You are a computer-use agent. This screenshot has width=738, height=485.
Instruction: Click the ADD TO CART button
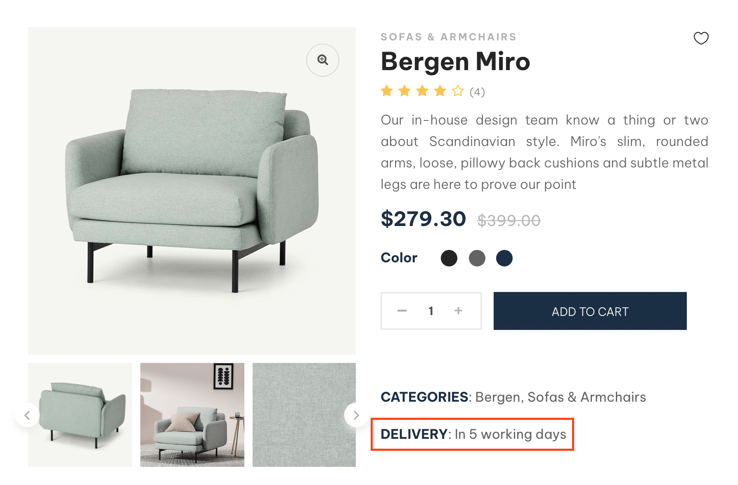(590, 311)
